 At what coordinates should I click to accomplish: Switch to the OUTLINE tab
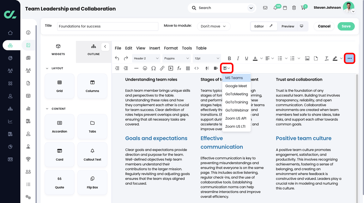[94, 50]
